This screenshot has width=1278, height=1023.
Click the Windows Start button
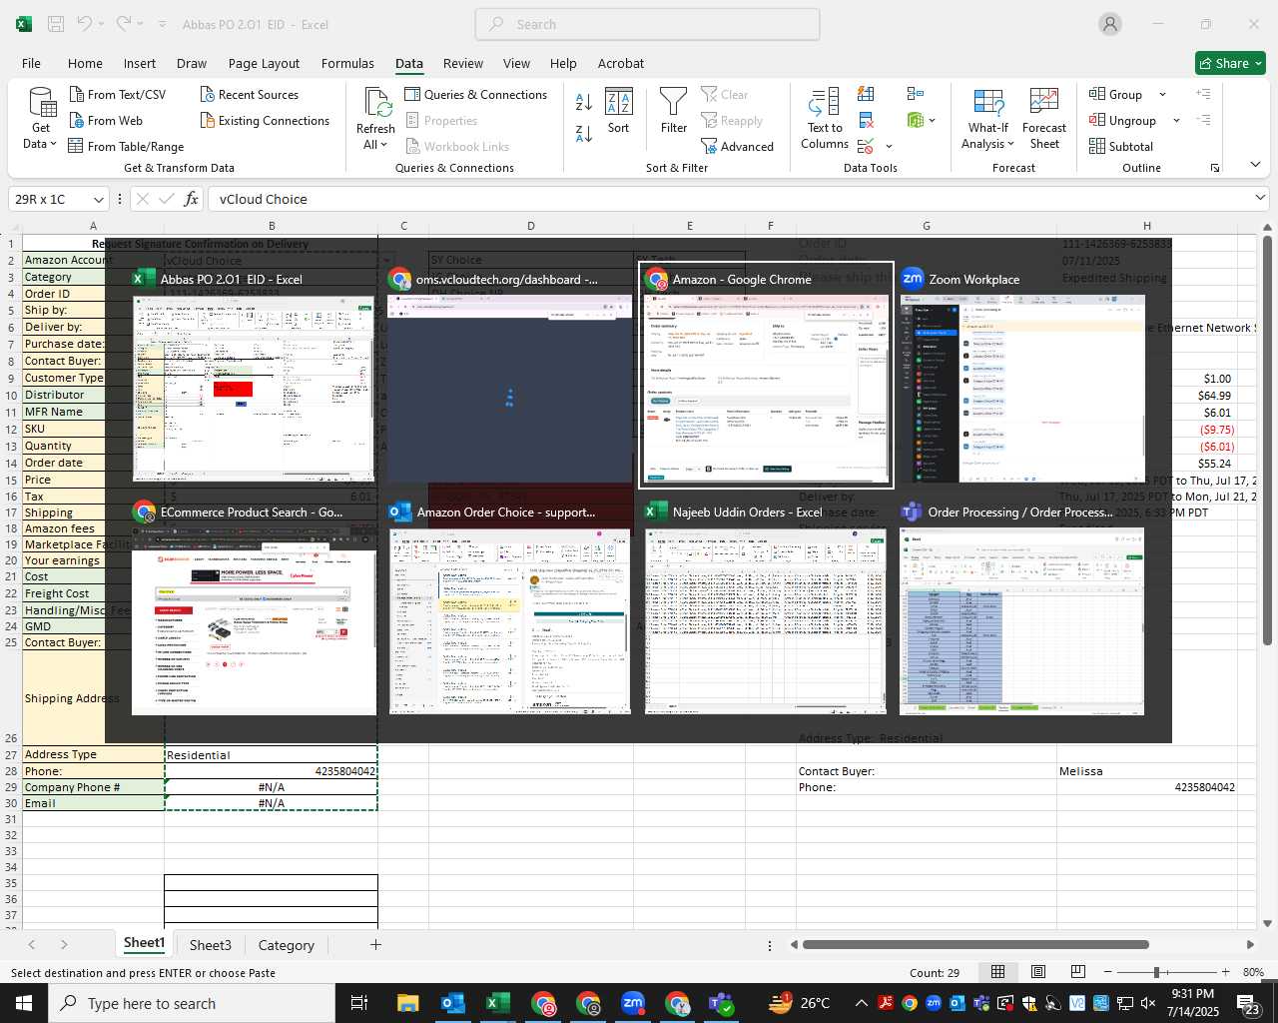[x=24, y=1003]
